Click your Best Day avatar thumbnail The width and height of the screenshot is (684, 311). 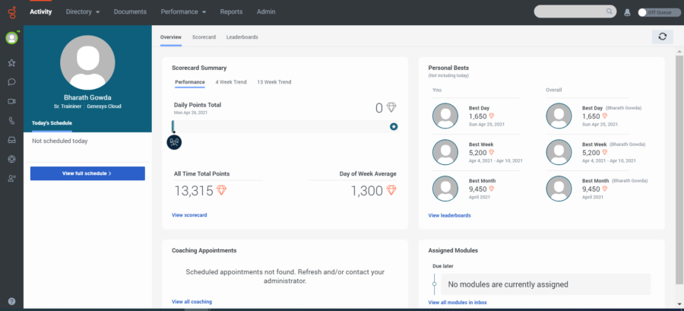pos(445,116)
